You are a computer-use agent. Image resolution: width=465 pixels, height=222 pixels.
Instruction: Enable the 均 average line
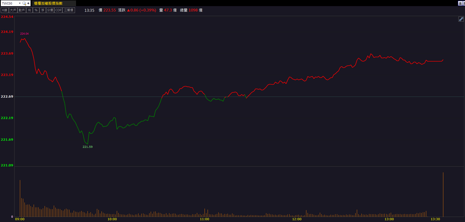[29, 10]
